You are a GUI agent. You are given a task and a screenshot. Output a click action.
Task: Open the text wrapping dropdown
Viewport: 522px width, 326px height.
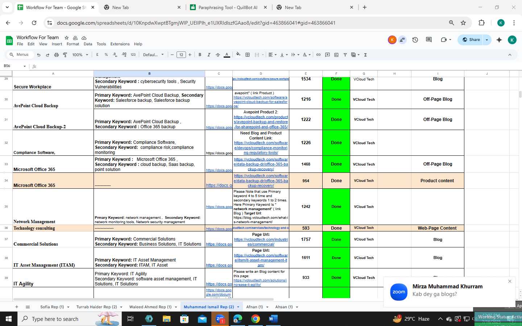point(295,55)
